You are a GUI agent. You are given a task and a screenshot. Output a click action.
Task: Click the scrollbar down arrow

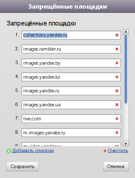click(126, 143)
